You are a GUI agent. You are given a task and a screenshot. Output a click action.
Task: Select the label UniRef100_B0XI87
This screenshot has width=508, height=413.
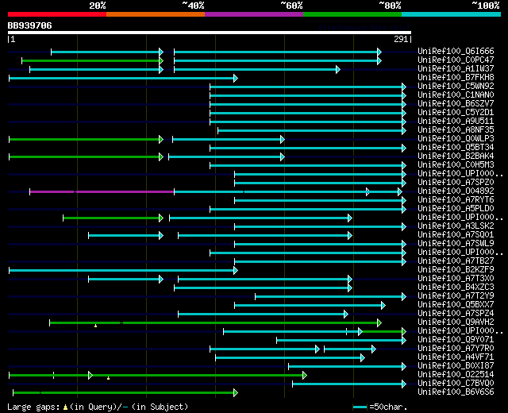coord(456,366)
